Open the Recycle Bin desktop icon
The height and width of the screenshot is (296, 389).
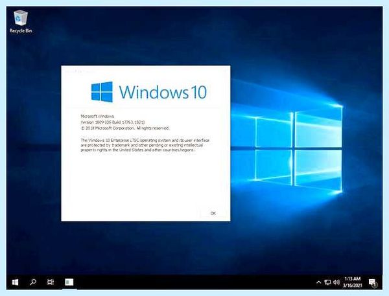tap(21, 21)
